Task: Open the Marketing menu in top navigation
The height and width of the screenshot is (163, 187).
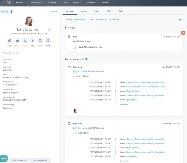Action: 52,3
